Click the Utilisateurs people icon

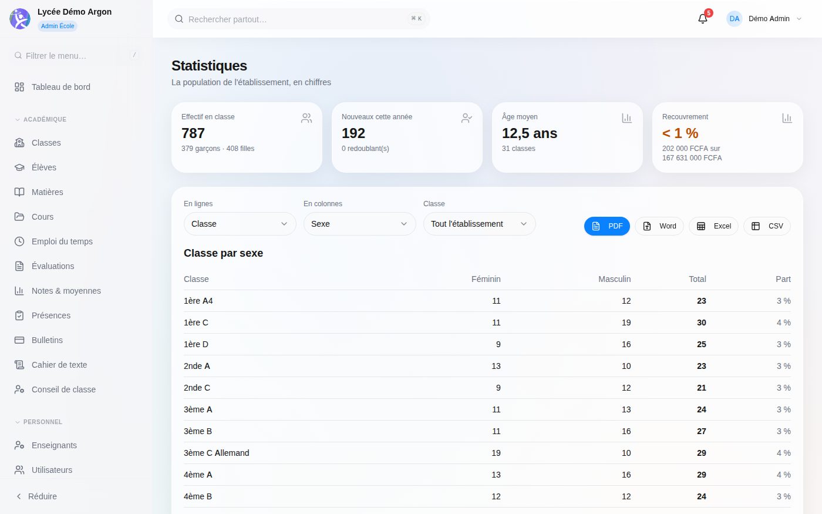point(19,470)
